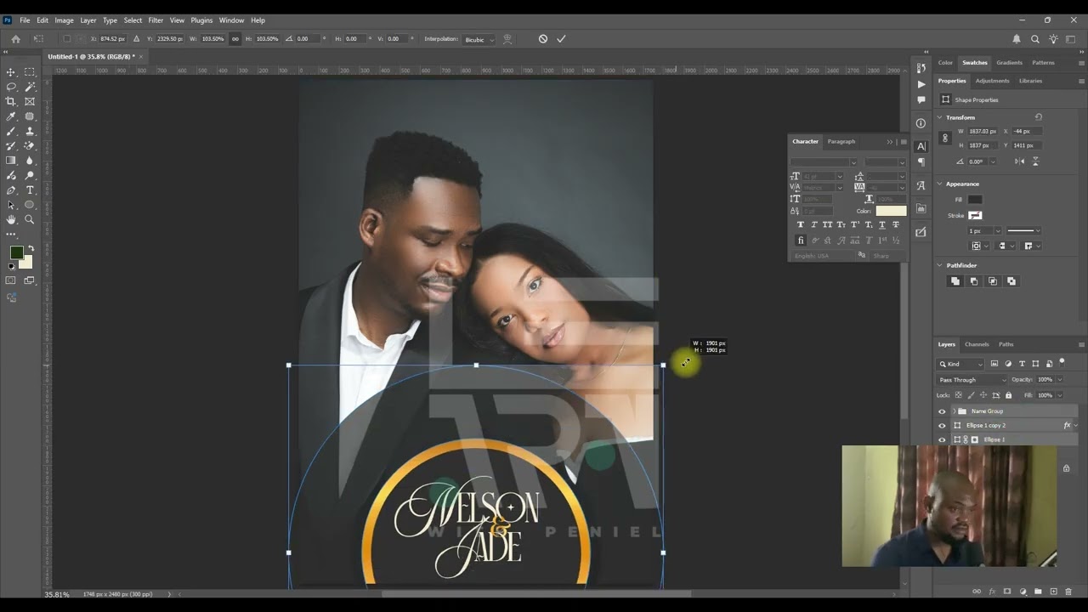
Task: Toggle lock transparent pixels
Action: (x=959, y=395)
